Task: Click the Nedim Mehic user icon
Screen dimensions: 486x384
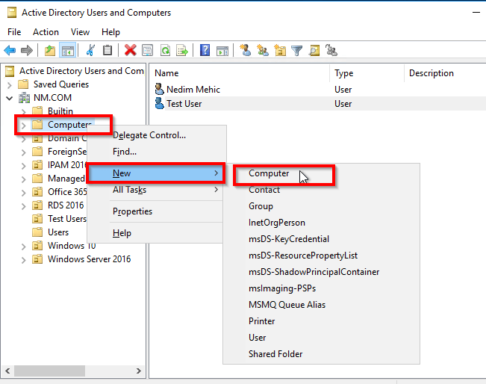Action: click(x=159, y=90)
